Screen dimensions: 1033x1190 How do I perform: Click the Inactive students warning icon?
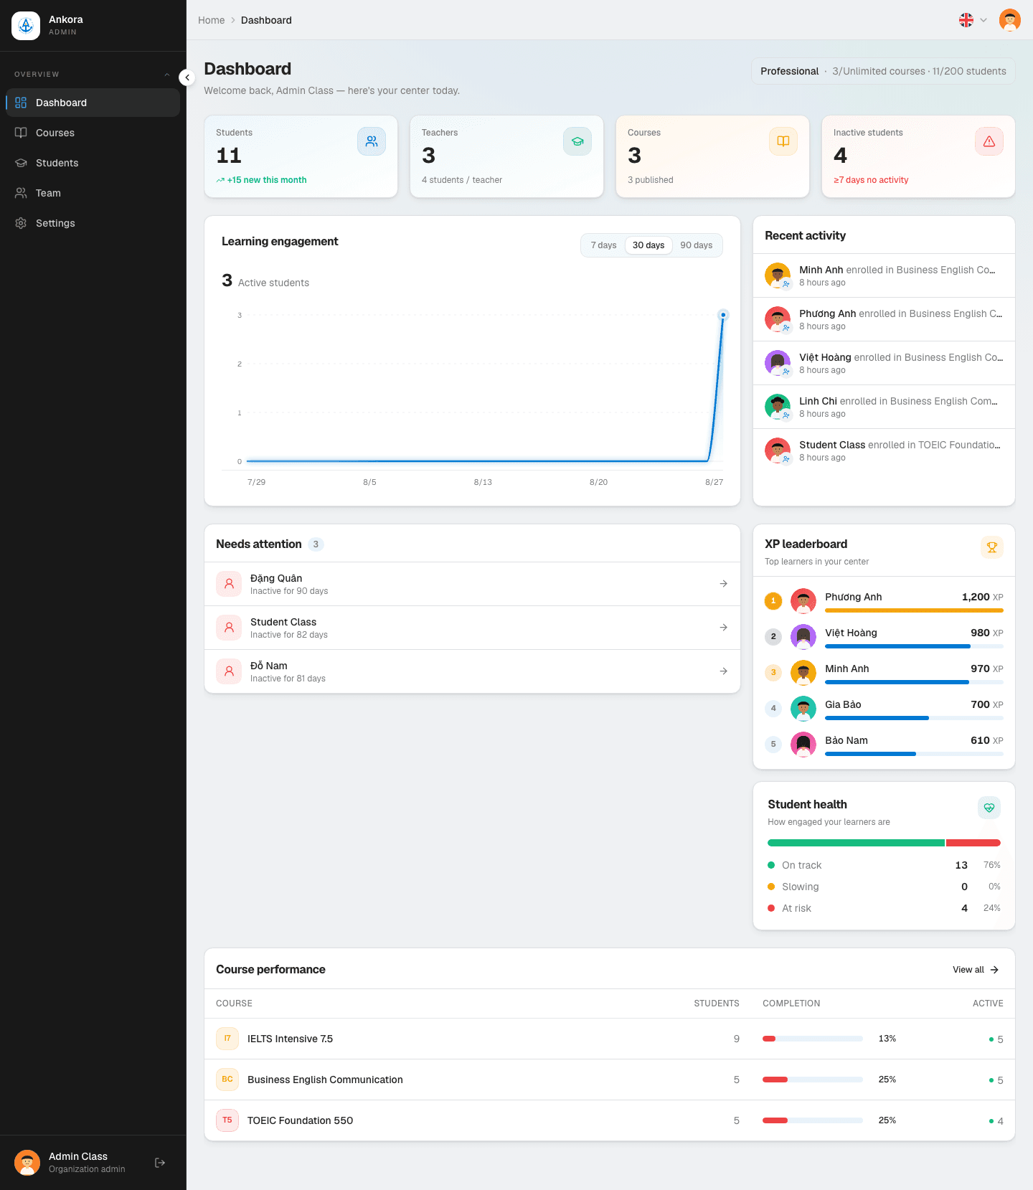[989, 141]
